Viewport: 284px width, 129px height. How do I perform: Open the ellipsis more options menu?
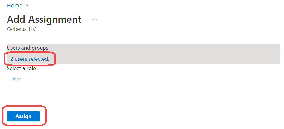[x=95, y=19]
